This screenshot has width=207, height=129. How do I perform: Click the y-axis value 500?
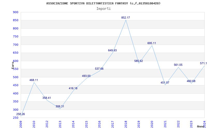click(16, 77)
